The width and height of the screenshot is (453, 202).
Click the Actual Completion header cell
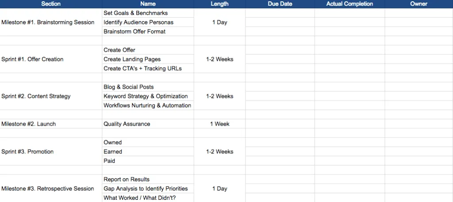(349, 4)
